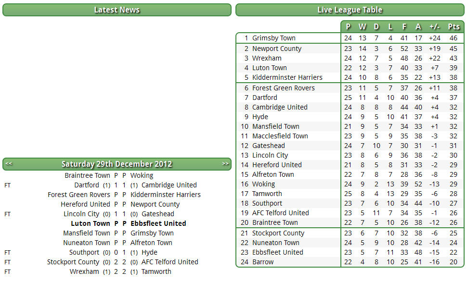Click Dartford versus Cambridge United score
467x283 pixels.
[x=120, y=185]
